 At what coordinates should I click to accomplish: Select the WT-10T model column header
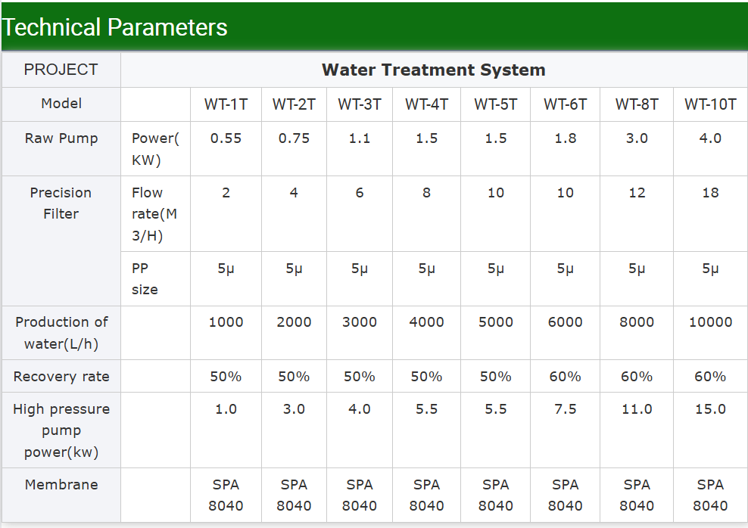(710, 104)
